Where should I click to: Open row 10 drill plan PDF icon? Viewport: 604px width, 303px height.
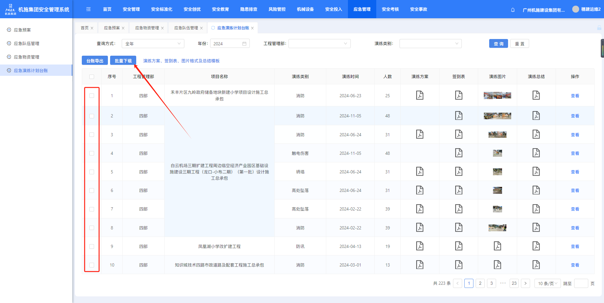(x=420, y=265)
